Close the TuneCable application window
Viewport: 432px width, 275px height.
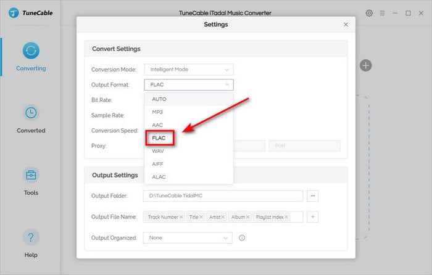point(421,13)
